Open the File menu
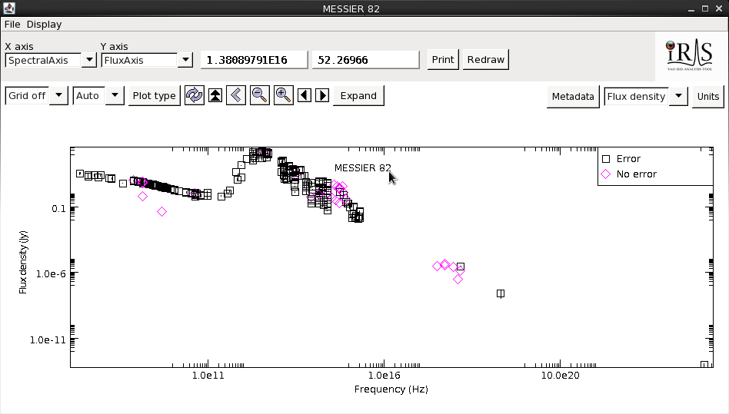This screenshot has width=729, height=414. tap(12, 24)
